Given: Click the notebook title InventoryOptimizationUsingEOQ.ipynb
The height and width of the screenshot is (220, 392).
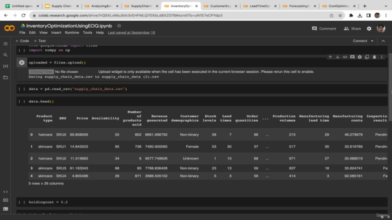Looking at the screenshot, I should point(69,26).
